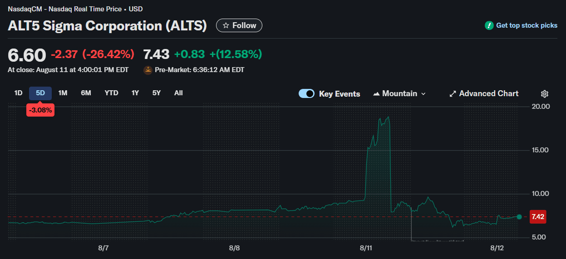Select the active 5D range tab
The image size is (566, 259).
(x=40, y=93)
